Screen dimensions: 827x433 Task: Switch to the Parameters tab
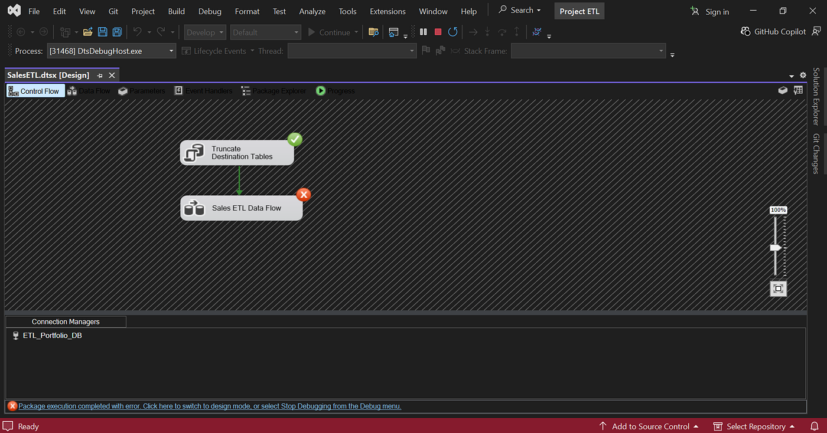pos(142,91)
